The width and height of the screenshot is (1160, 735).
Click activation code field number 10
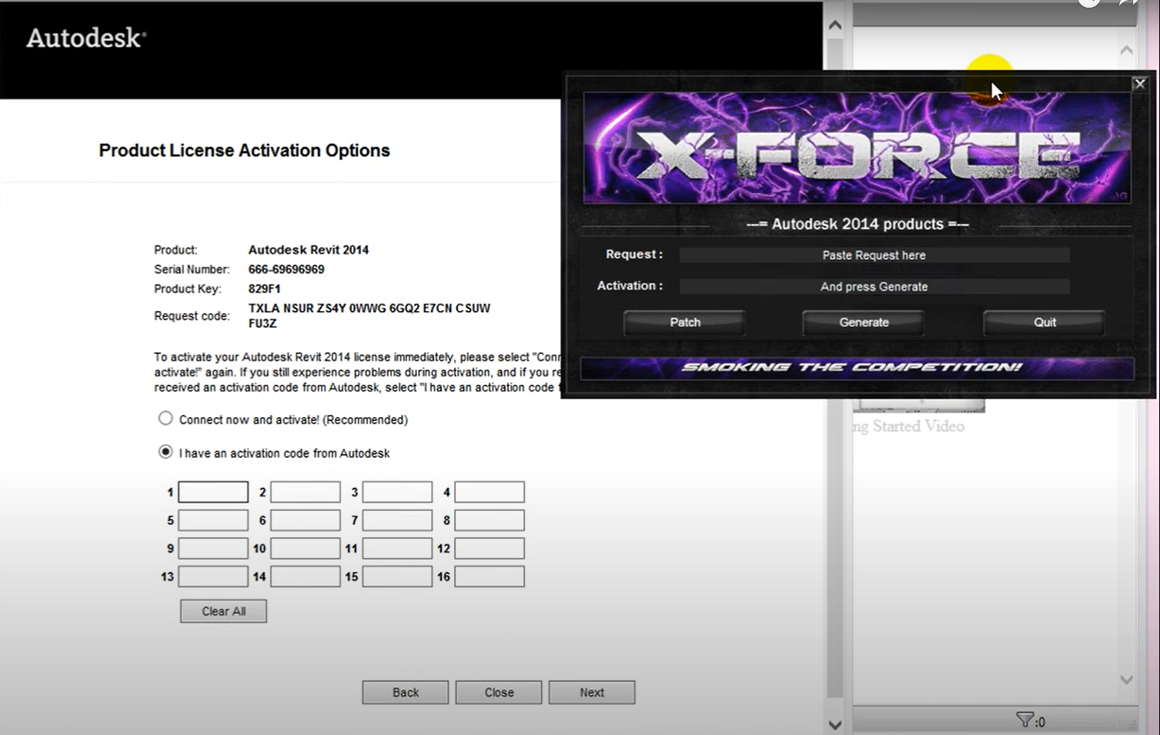306,549
